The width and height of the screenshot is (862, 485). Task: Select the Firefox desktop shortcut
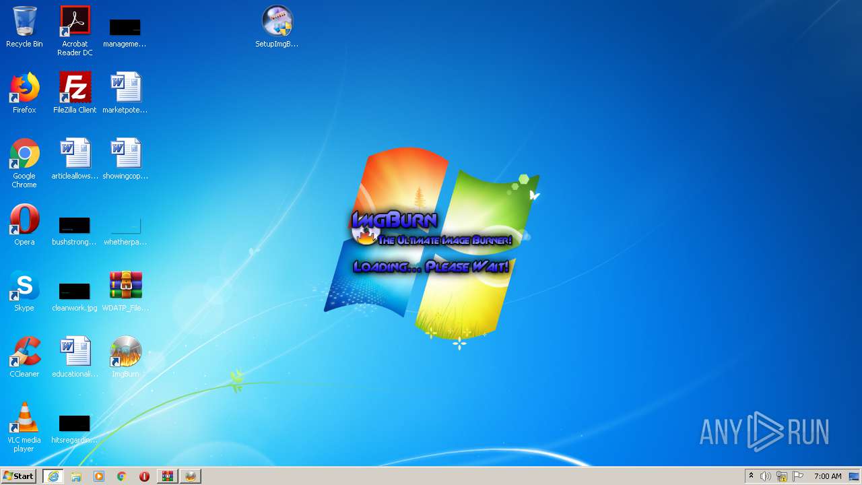pyautogui.click(x=24, y=93)
